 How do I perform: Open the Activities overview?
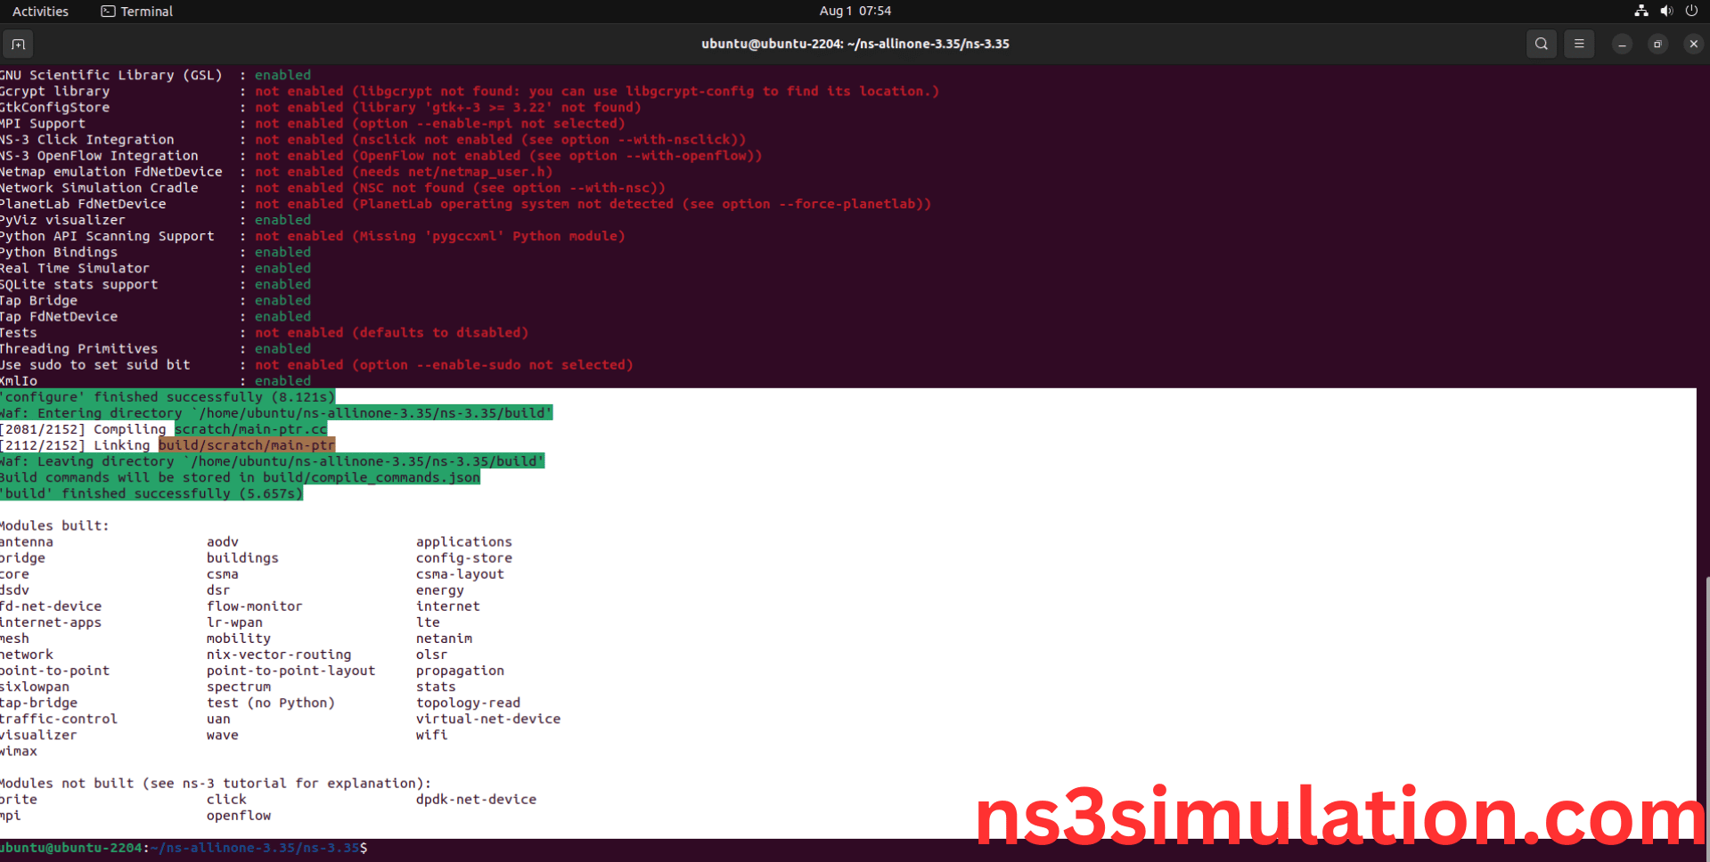[x=40, y=11]
